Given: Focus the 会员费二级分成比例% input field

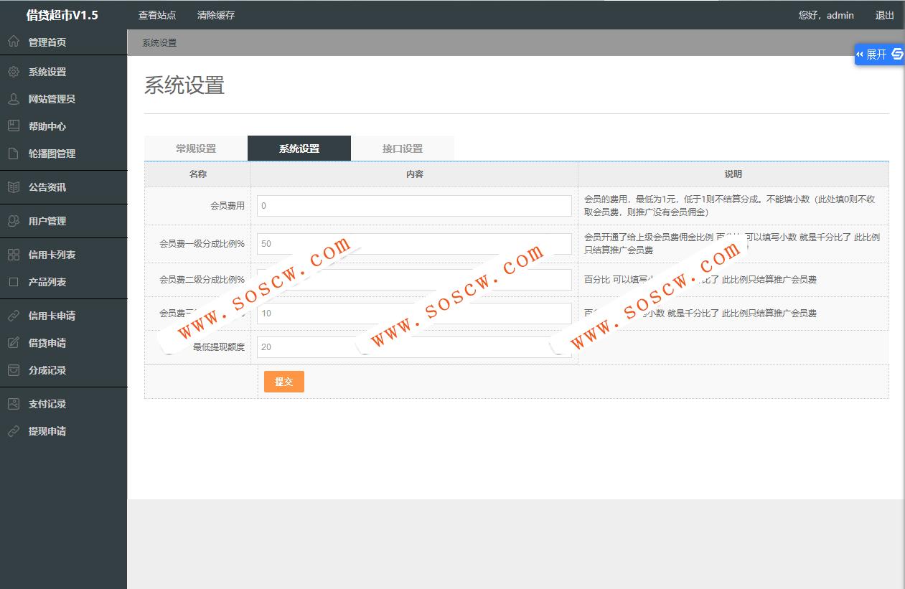Looking at the screenshot, I should pos(414,279).
